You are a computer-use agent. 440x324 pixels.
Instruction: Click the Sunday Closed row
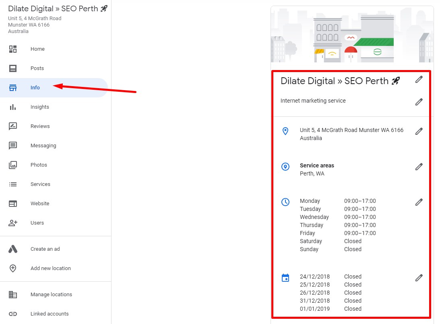pyautogui.click(x=331, y=249)
